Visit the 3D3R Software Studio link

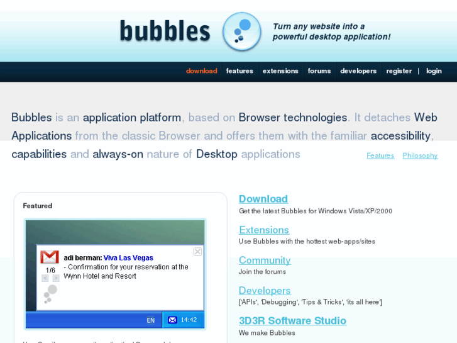pyautogui.click(x=293, y=320)
